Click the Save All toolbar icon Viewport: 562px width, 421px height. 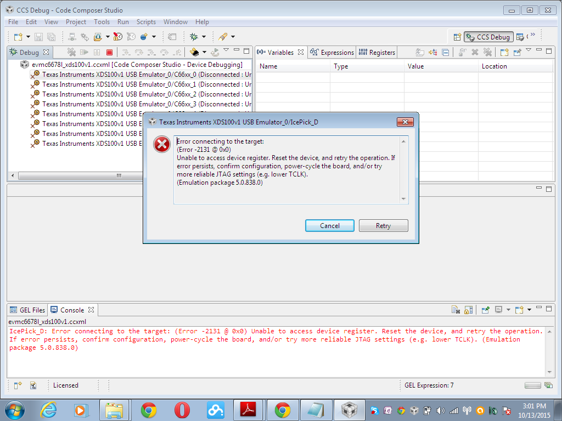[x=51, y=37]
